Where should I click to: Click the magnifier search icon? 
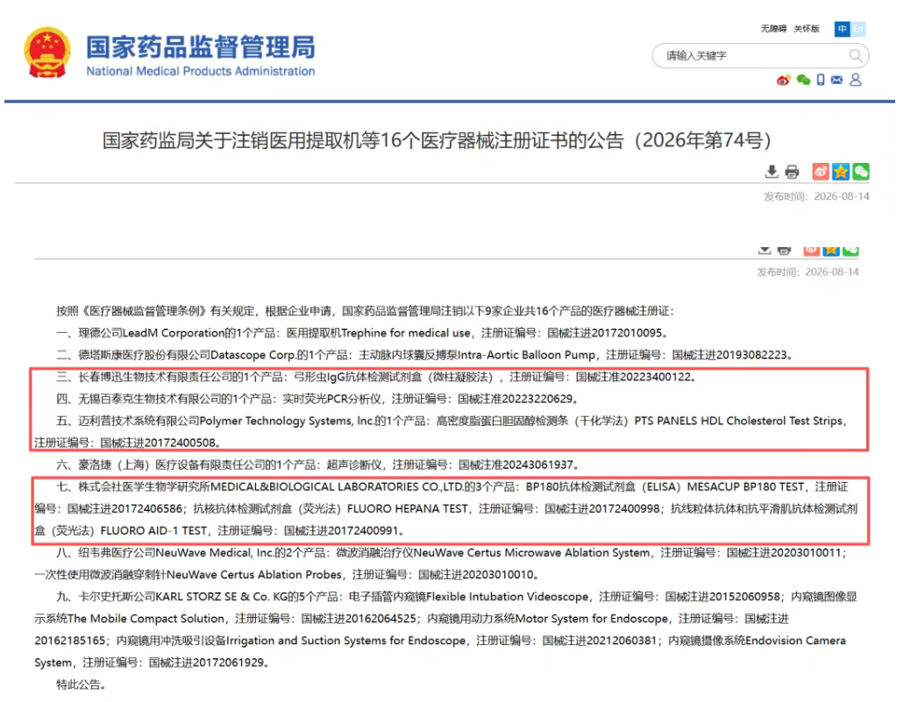(x=856, y=55)
